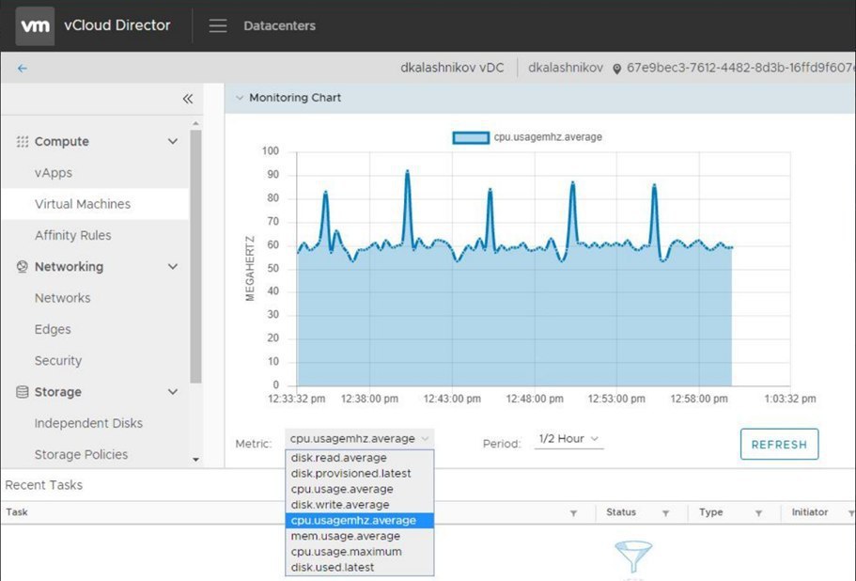Screen dimensions: 856x581
Task: Open Affinity Rules in the sidebar
Action: coord(72,235)
